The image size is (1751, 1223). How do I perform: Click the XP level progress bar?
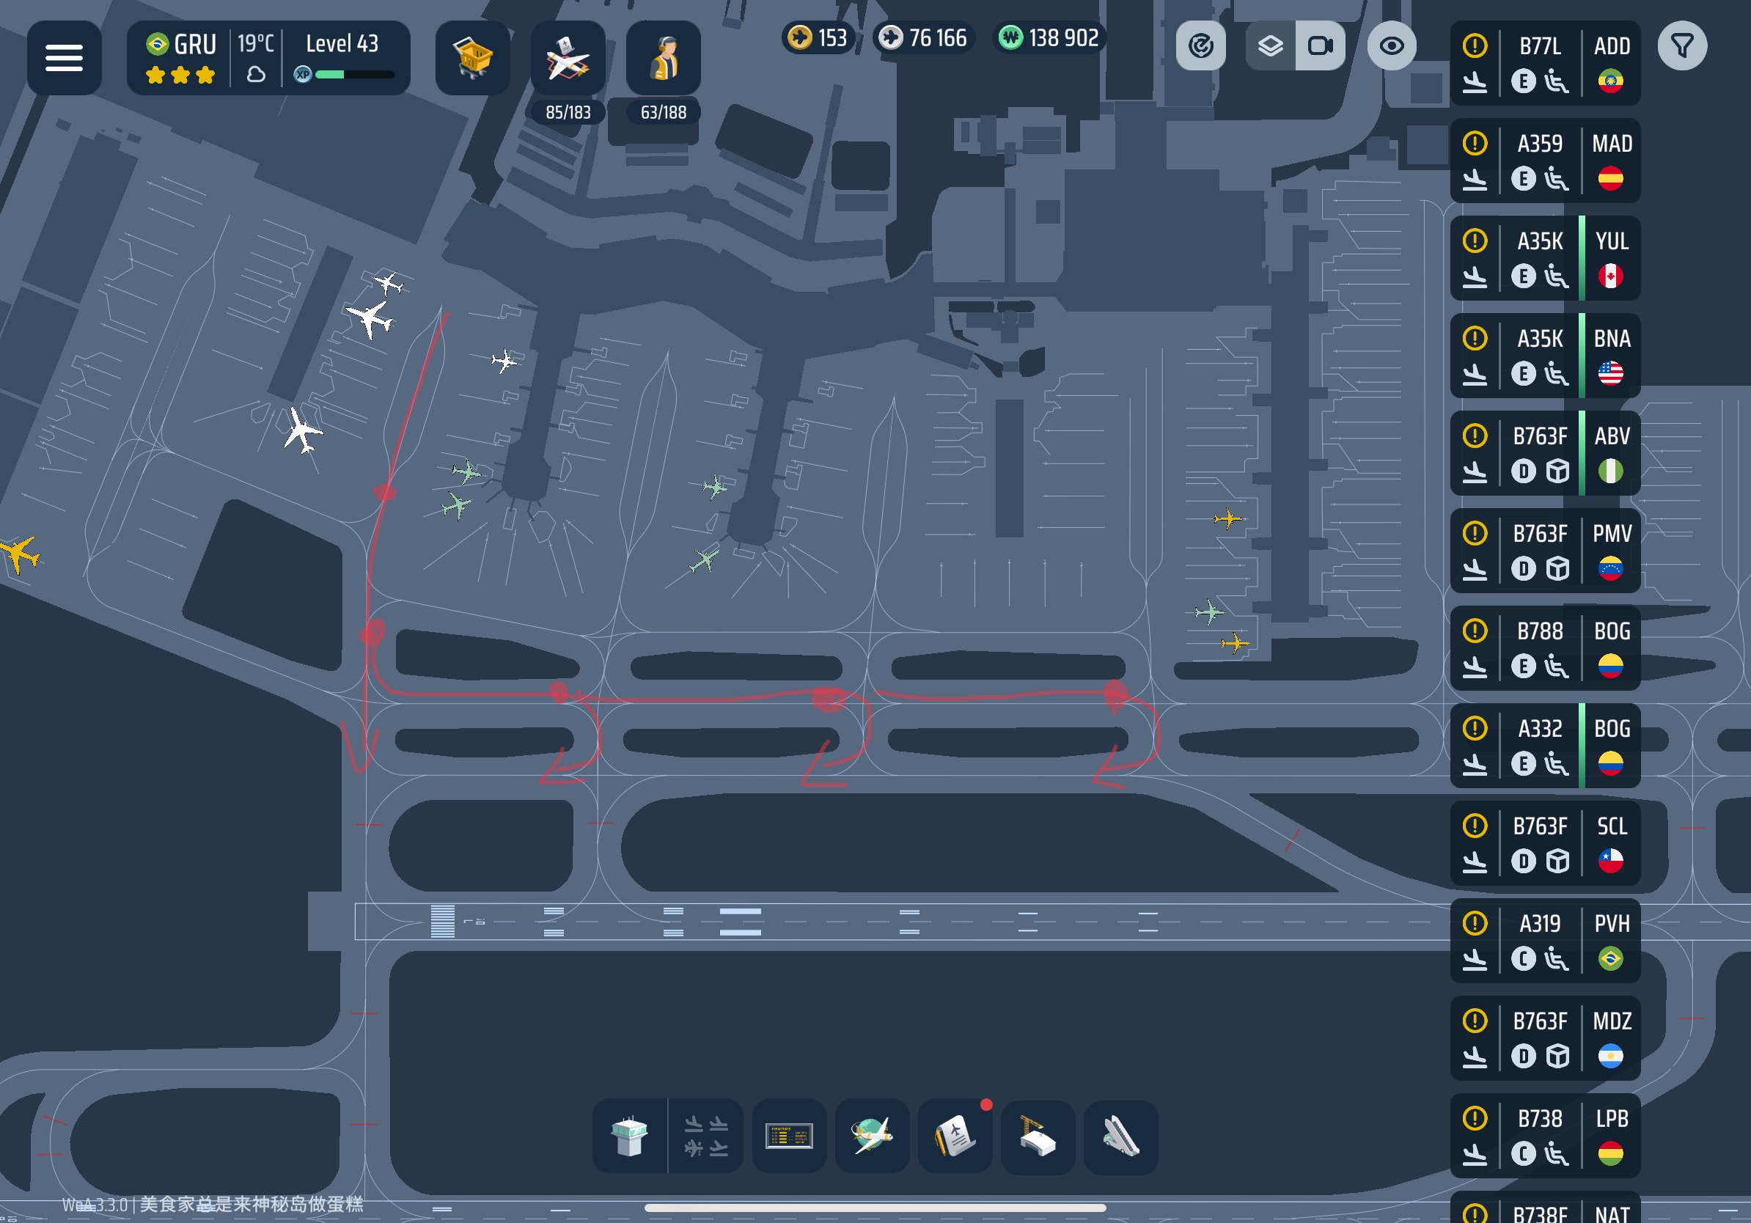tap(354, 75)
